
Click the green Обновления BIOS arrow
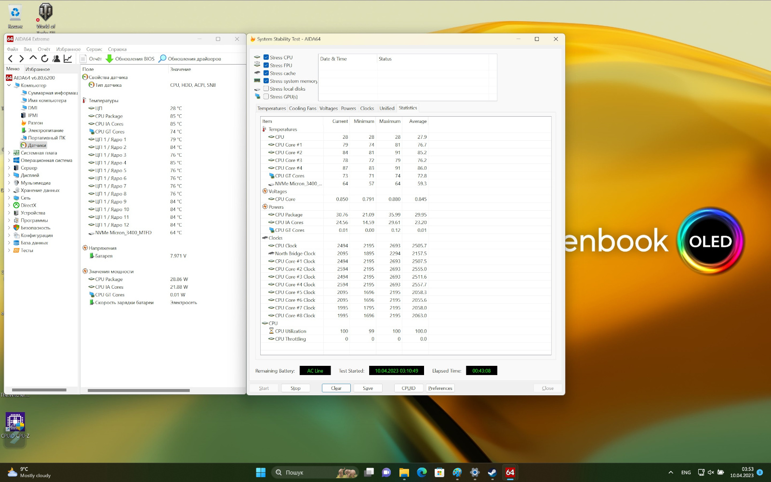point(109,59)
